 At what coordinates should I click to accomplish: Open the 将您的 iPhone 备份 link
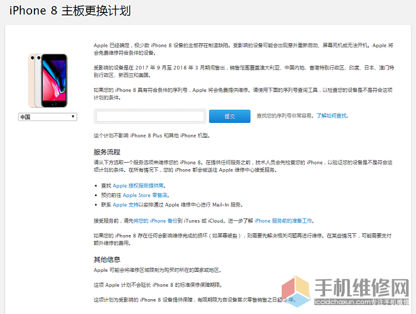pyautogui.click(x=155, y=221)
